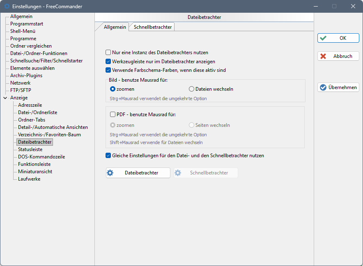Select the 'zoomen' radio under Bild

[x=113, y=89]
